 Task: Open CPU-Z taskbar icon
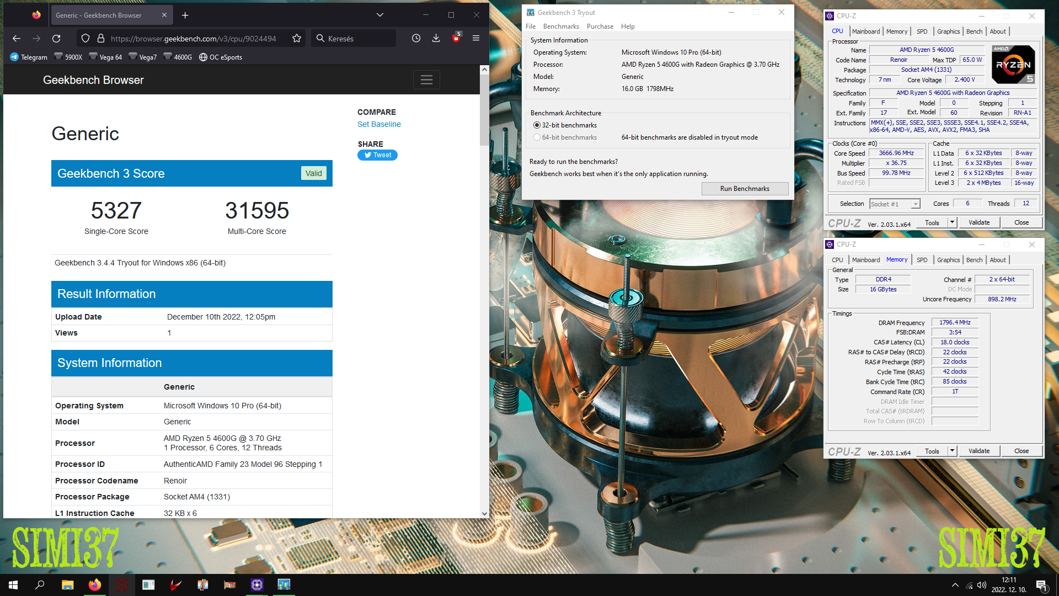point(257,585)
